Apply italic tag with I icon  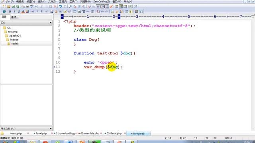coord(14,12)
